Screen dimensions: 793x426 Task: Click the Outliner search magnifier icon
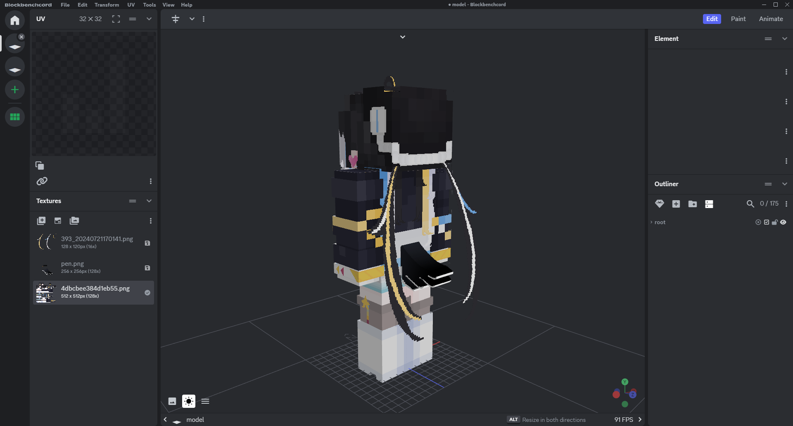750,204
